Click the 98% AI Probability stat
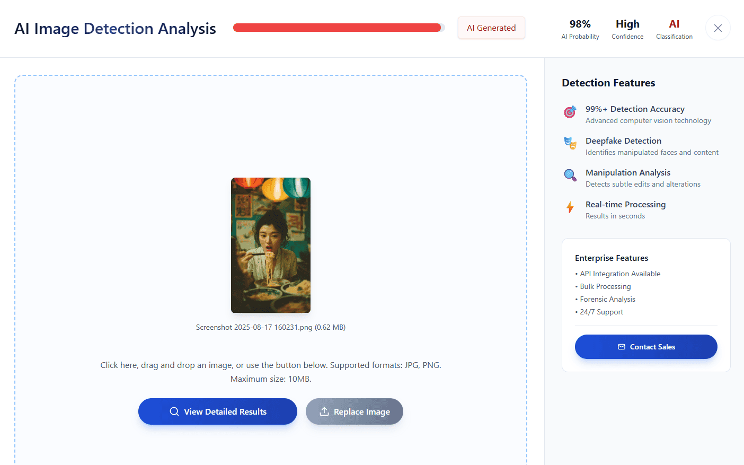This screenshot has height=465, width=744. point(580,29)
